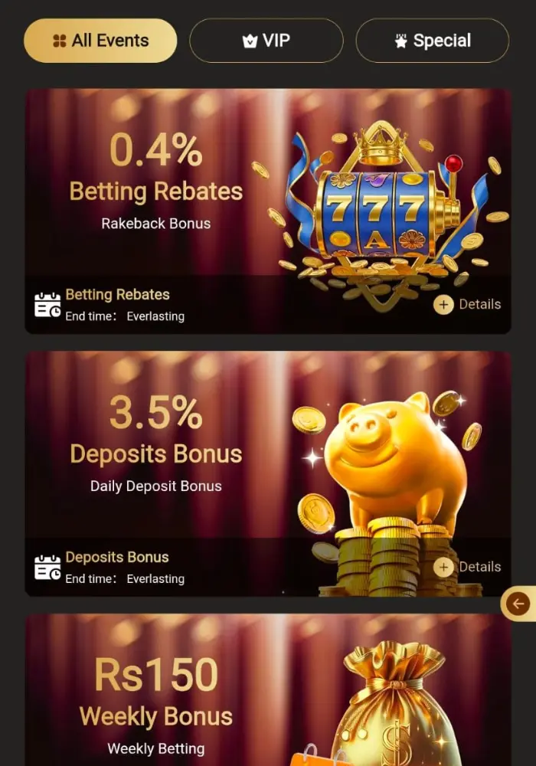Screen dimensions: 536x766
Task: Open the 3.5% Deposits Bonus banner
Action: pos(268,473)
